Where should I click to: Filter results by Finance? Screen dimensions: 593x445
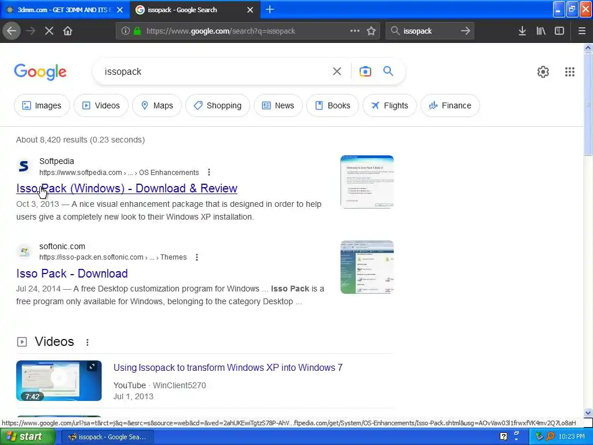tap(451, 105)
